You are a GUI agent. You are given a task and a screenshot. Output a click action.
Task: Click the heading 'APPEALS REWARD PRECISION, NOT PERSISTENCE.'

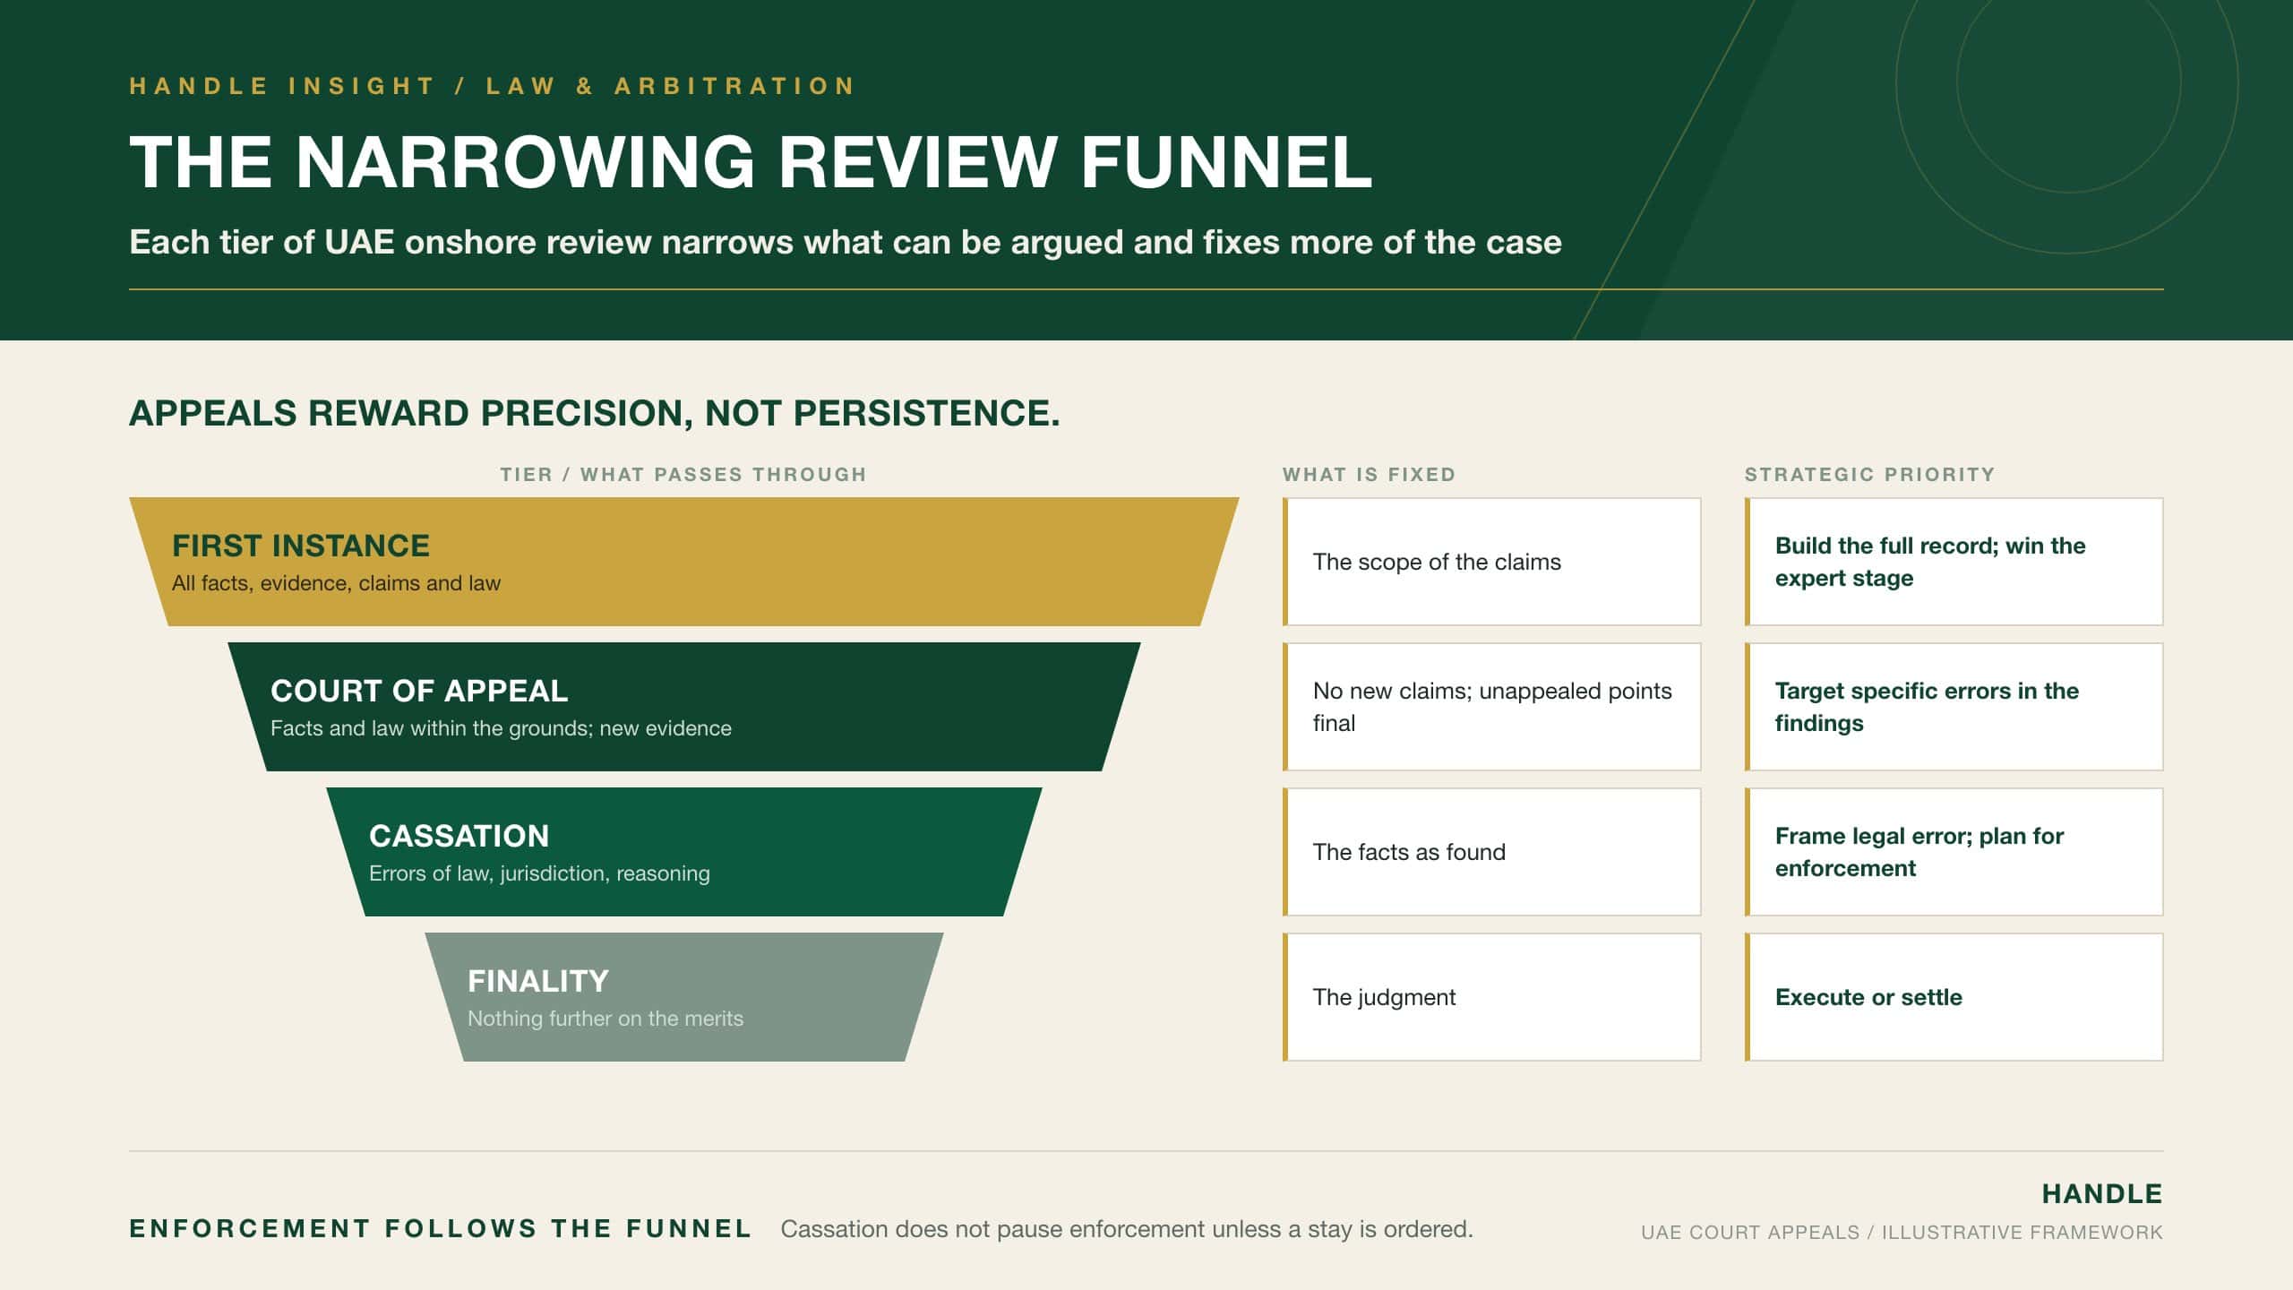595,413
